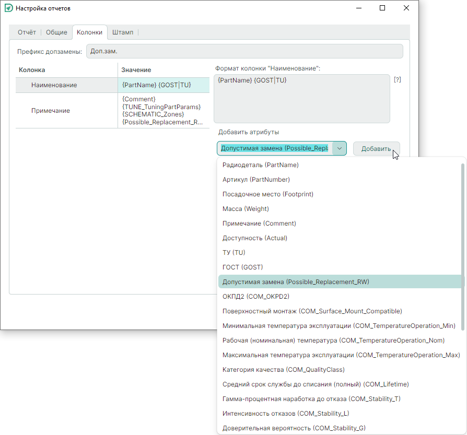Maximize the Настройка отчетов window
Viewport: 467px width, 435px height.
[x=382, y=8]
